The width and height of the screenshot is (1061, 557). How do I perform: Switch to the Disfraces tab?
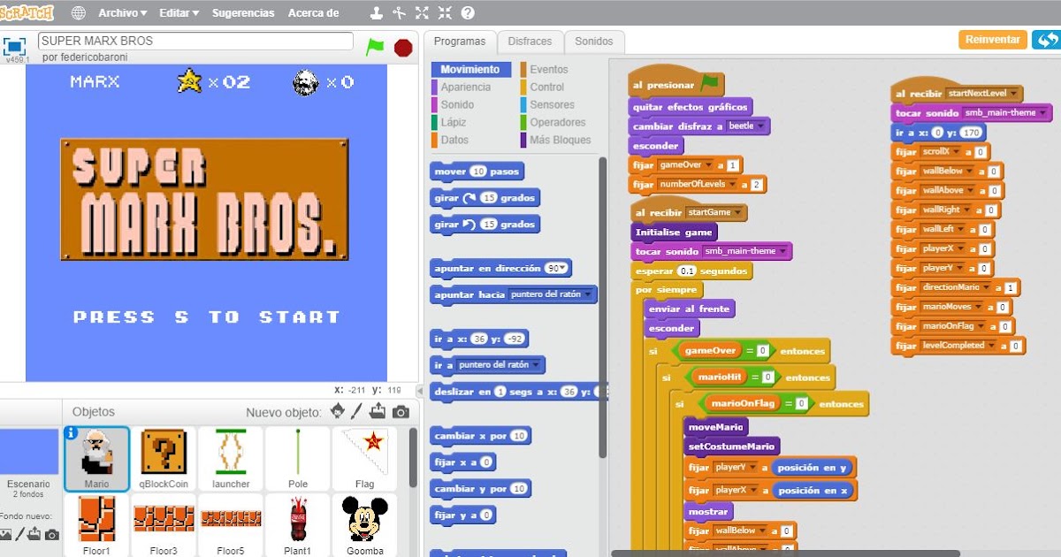coord(530,42)
